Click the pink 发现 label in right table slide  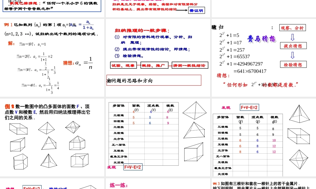pyautogui.click(x=226, y=108)
